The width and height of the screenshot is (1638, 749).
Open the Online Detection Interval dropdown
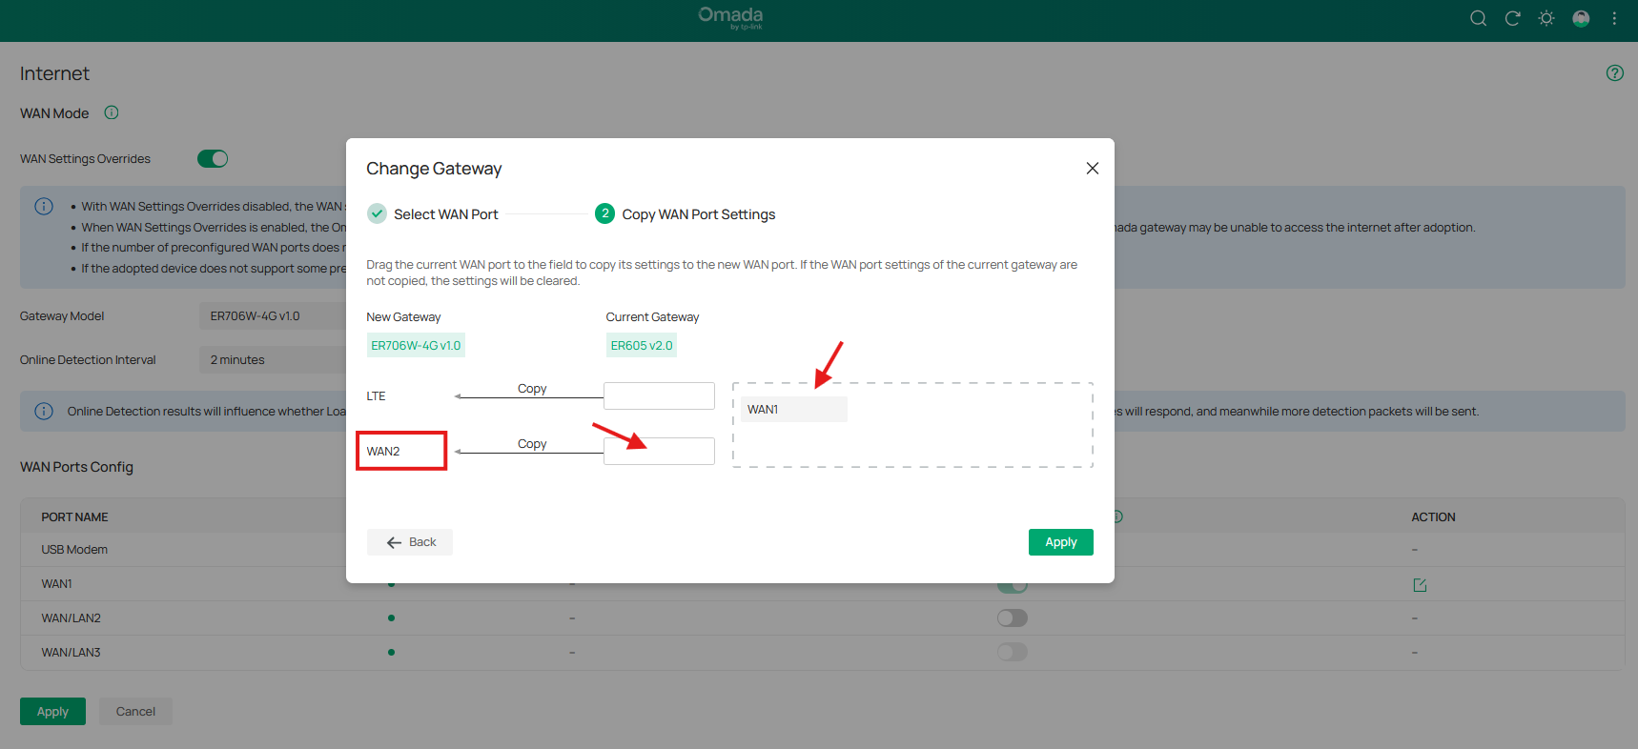coord(273,359)
